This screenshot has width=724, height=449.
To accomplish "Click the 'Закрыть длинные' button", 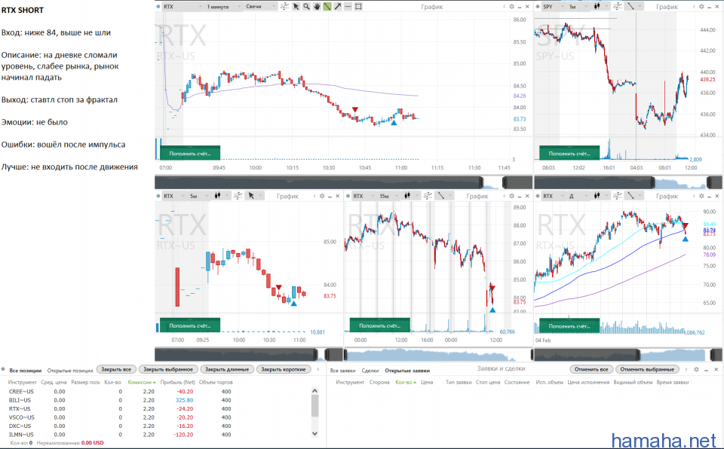I will pos(227,370).
